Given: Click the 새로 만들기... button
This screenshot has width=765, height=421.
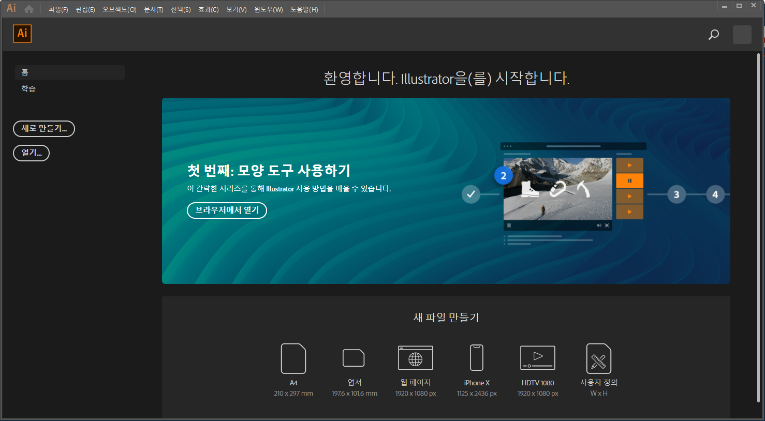Looking at the screenshot, I should [x=44, y=129].
